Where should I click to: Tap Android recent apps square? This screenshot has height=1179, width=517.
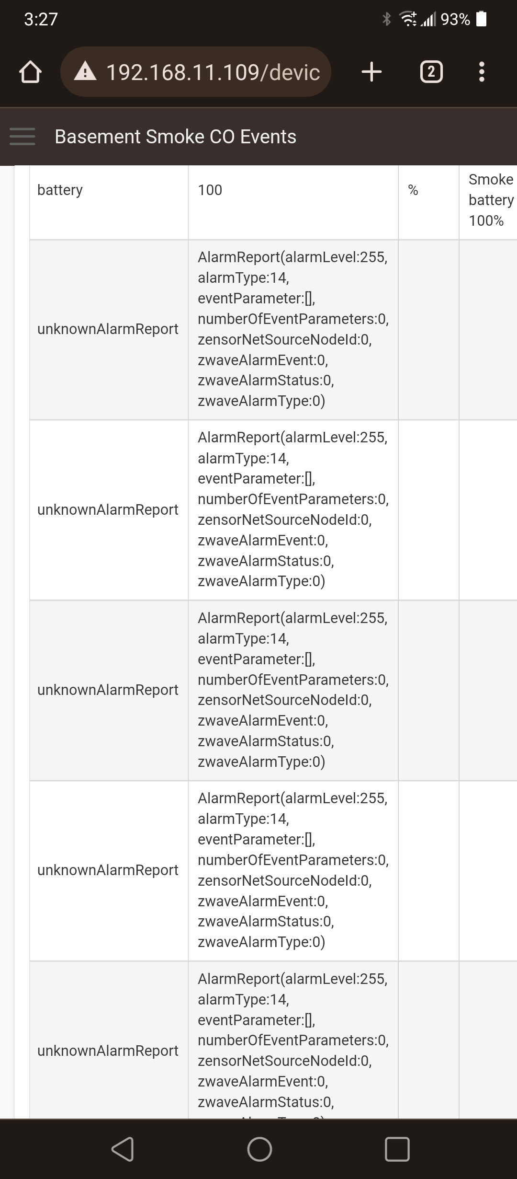[x=397, y=1149]
